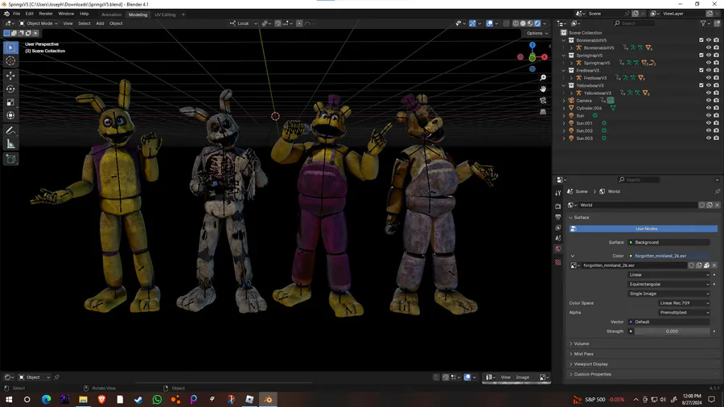Pick the Annotate pencil tool
724x407 pixels.
[x=10, y=130]
